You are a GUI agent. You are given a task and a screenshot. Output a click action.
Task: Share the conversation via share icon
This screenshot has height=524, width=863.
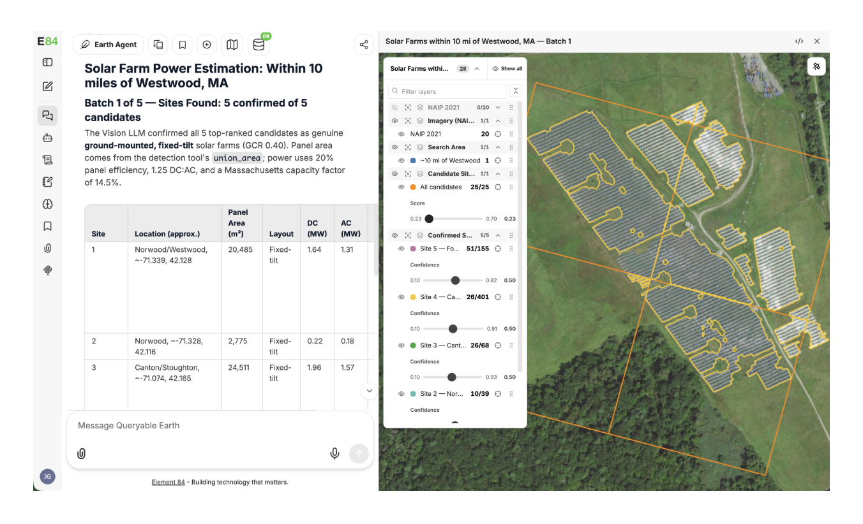(364, 45)
